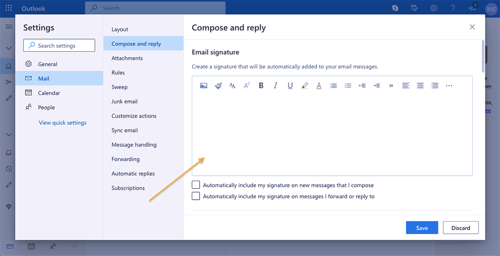Select the Format painter tool

pos(218,86)
